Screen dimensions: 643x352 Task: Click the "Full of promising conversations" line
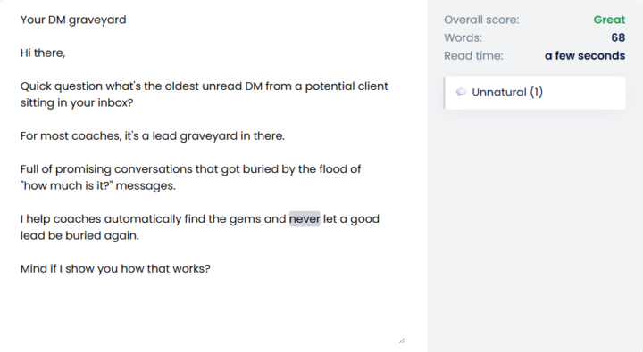[191, 169]
